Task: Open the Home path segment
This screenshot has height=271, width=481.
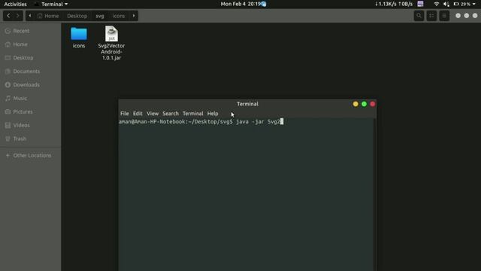Action: [48, 16]
